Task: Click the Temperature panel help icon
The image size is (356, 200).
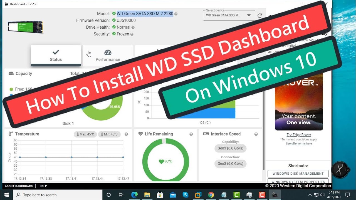Action: (126, 134)
